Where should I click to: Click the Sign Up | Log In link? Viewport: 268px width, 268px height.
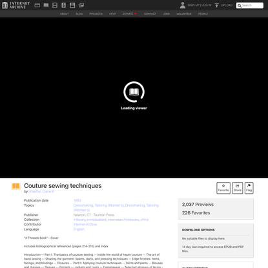200,5
